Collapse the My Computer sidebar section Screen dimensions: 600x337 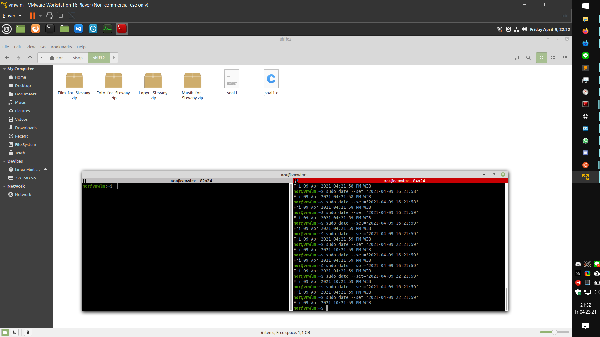coord(4,69)
